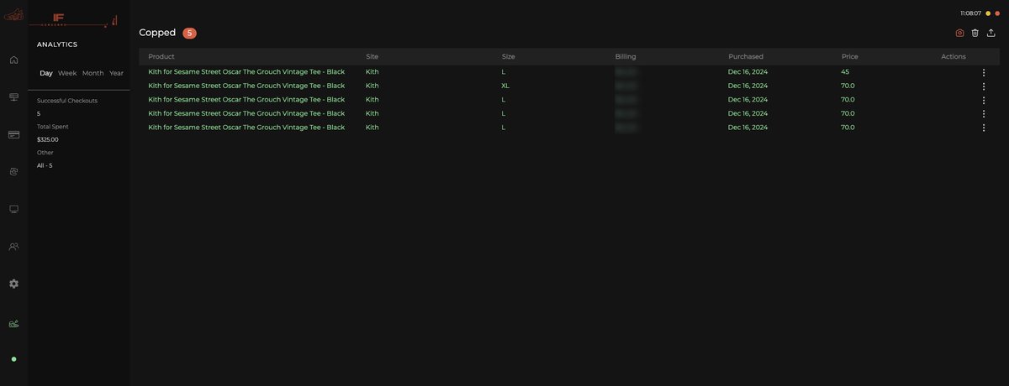Viewport: 1009px width, 386px height.
Task: Open the Home dashboard from the sidebar
Action: point(13,60)
